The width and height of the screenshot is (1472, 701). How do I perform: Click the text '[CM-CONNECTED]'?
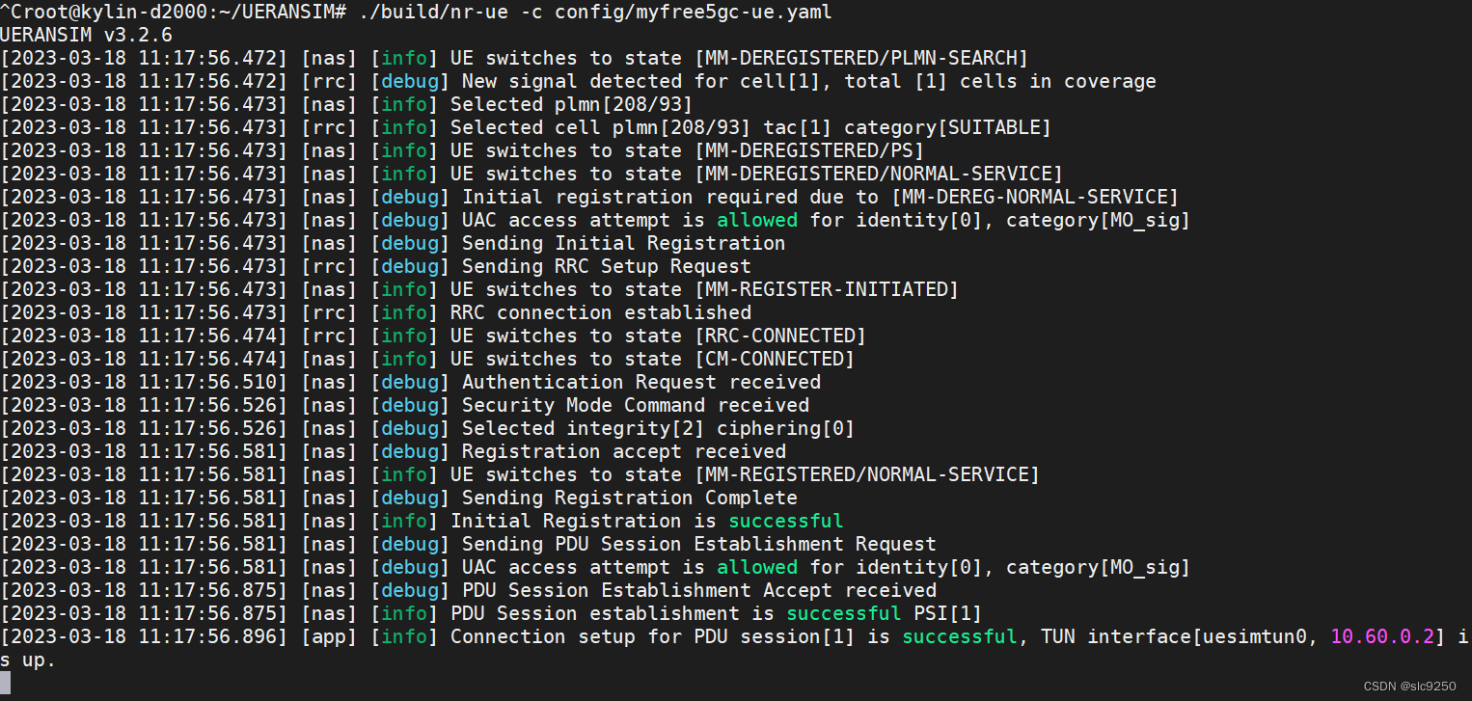(x=775, y=359)
